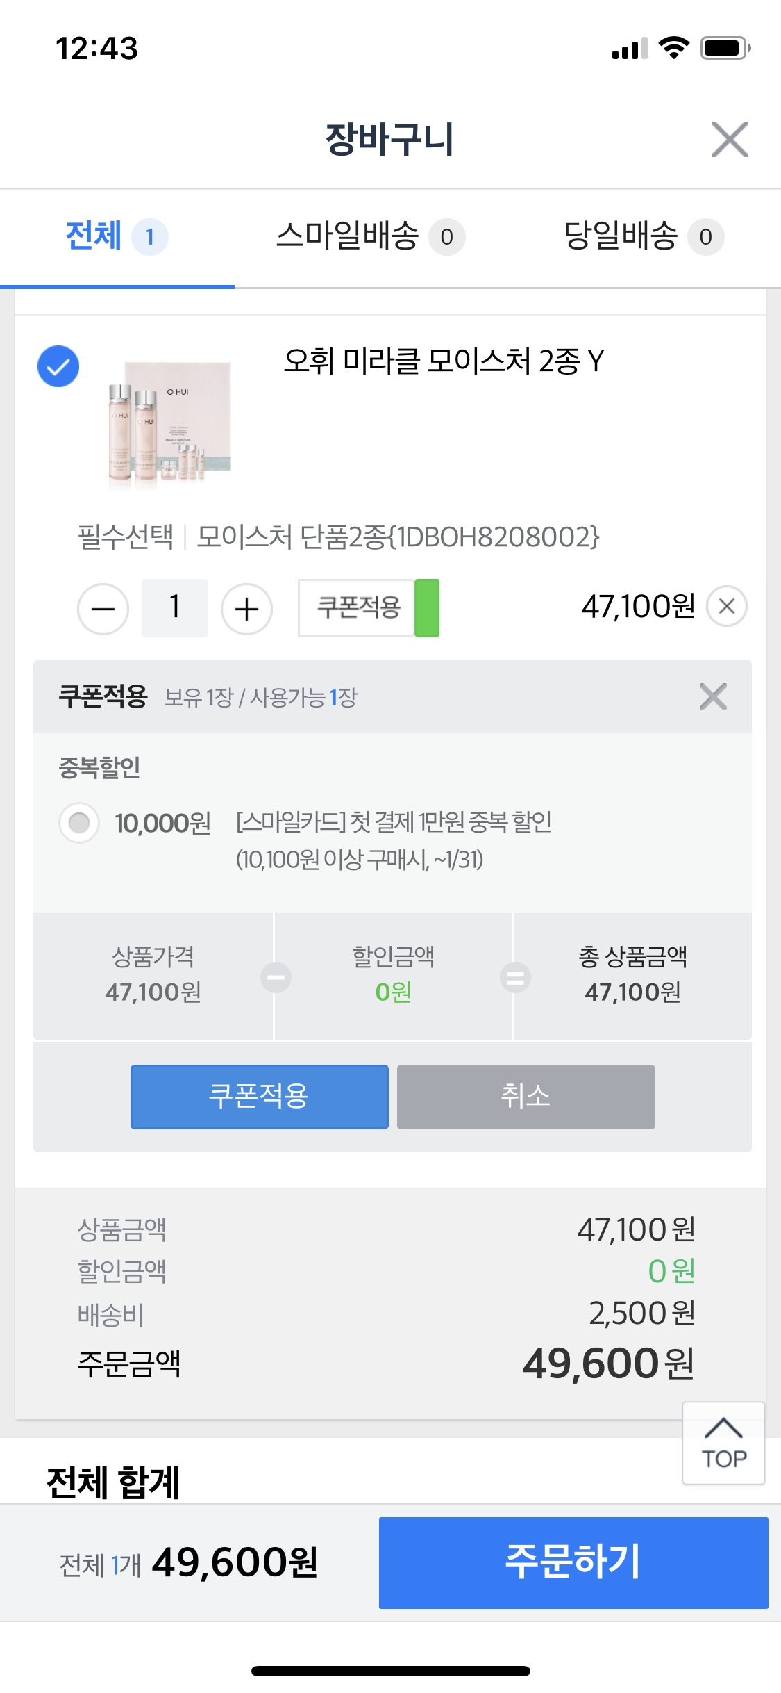Increase quantity with the plus button
The width and height of the screenshot is (781, 1693).
click(x=246, y=609)
